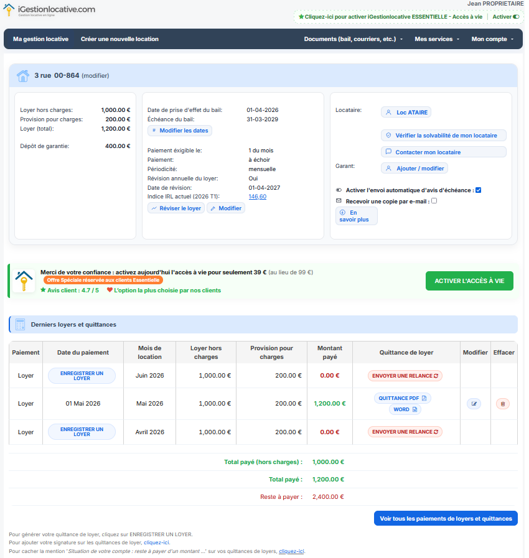Click the Reste à payer 2,400.00 € value
Screen dimensions: 529x558
coord(328,497)
